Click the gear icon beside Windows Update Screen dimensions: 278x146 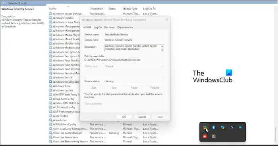tap(50, 90)
